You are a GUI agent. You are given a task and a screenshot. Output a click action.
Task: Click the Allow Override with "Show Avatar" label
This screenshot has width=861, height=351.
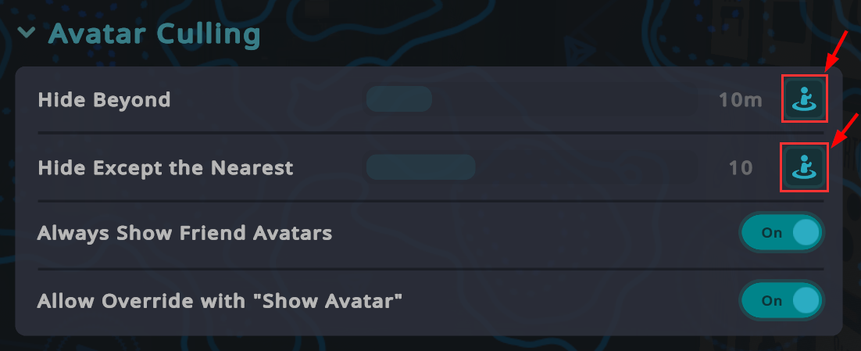click(x=220, y=300)
